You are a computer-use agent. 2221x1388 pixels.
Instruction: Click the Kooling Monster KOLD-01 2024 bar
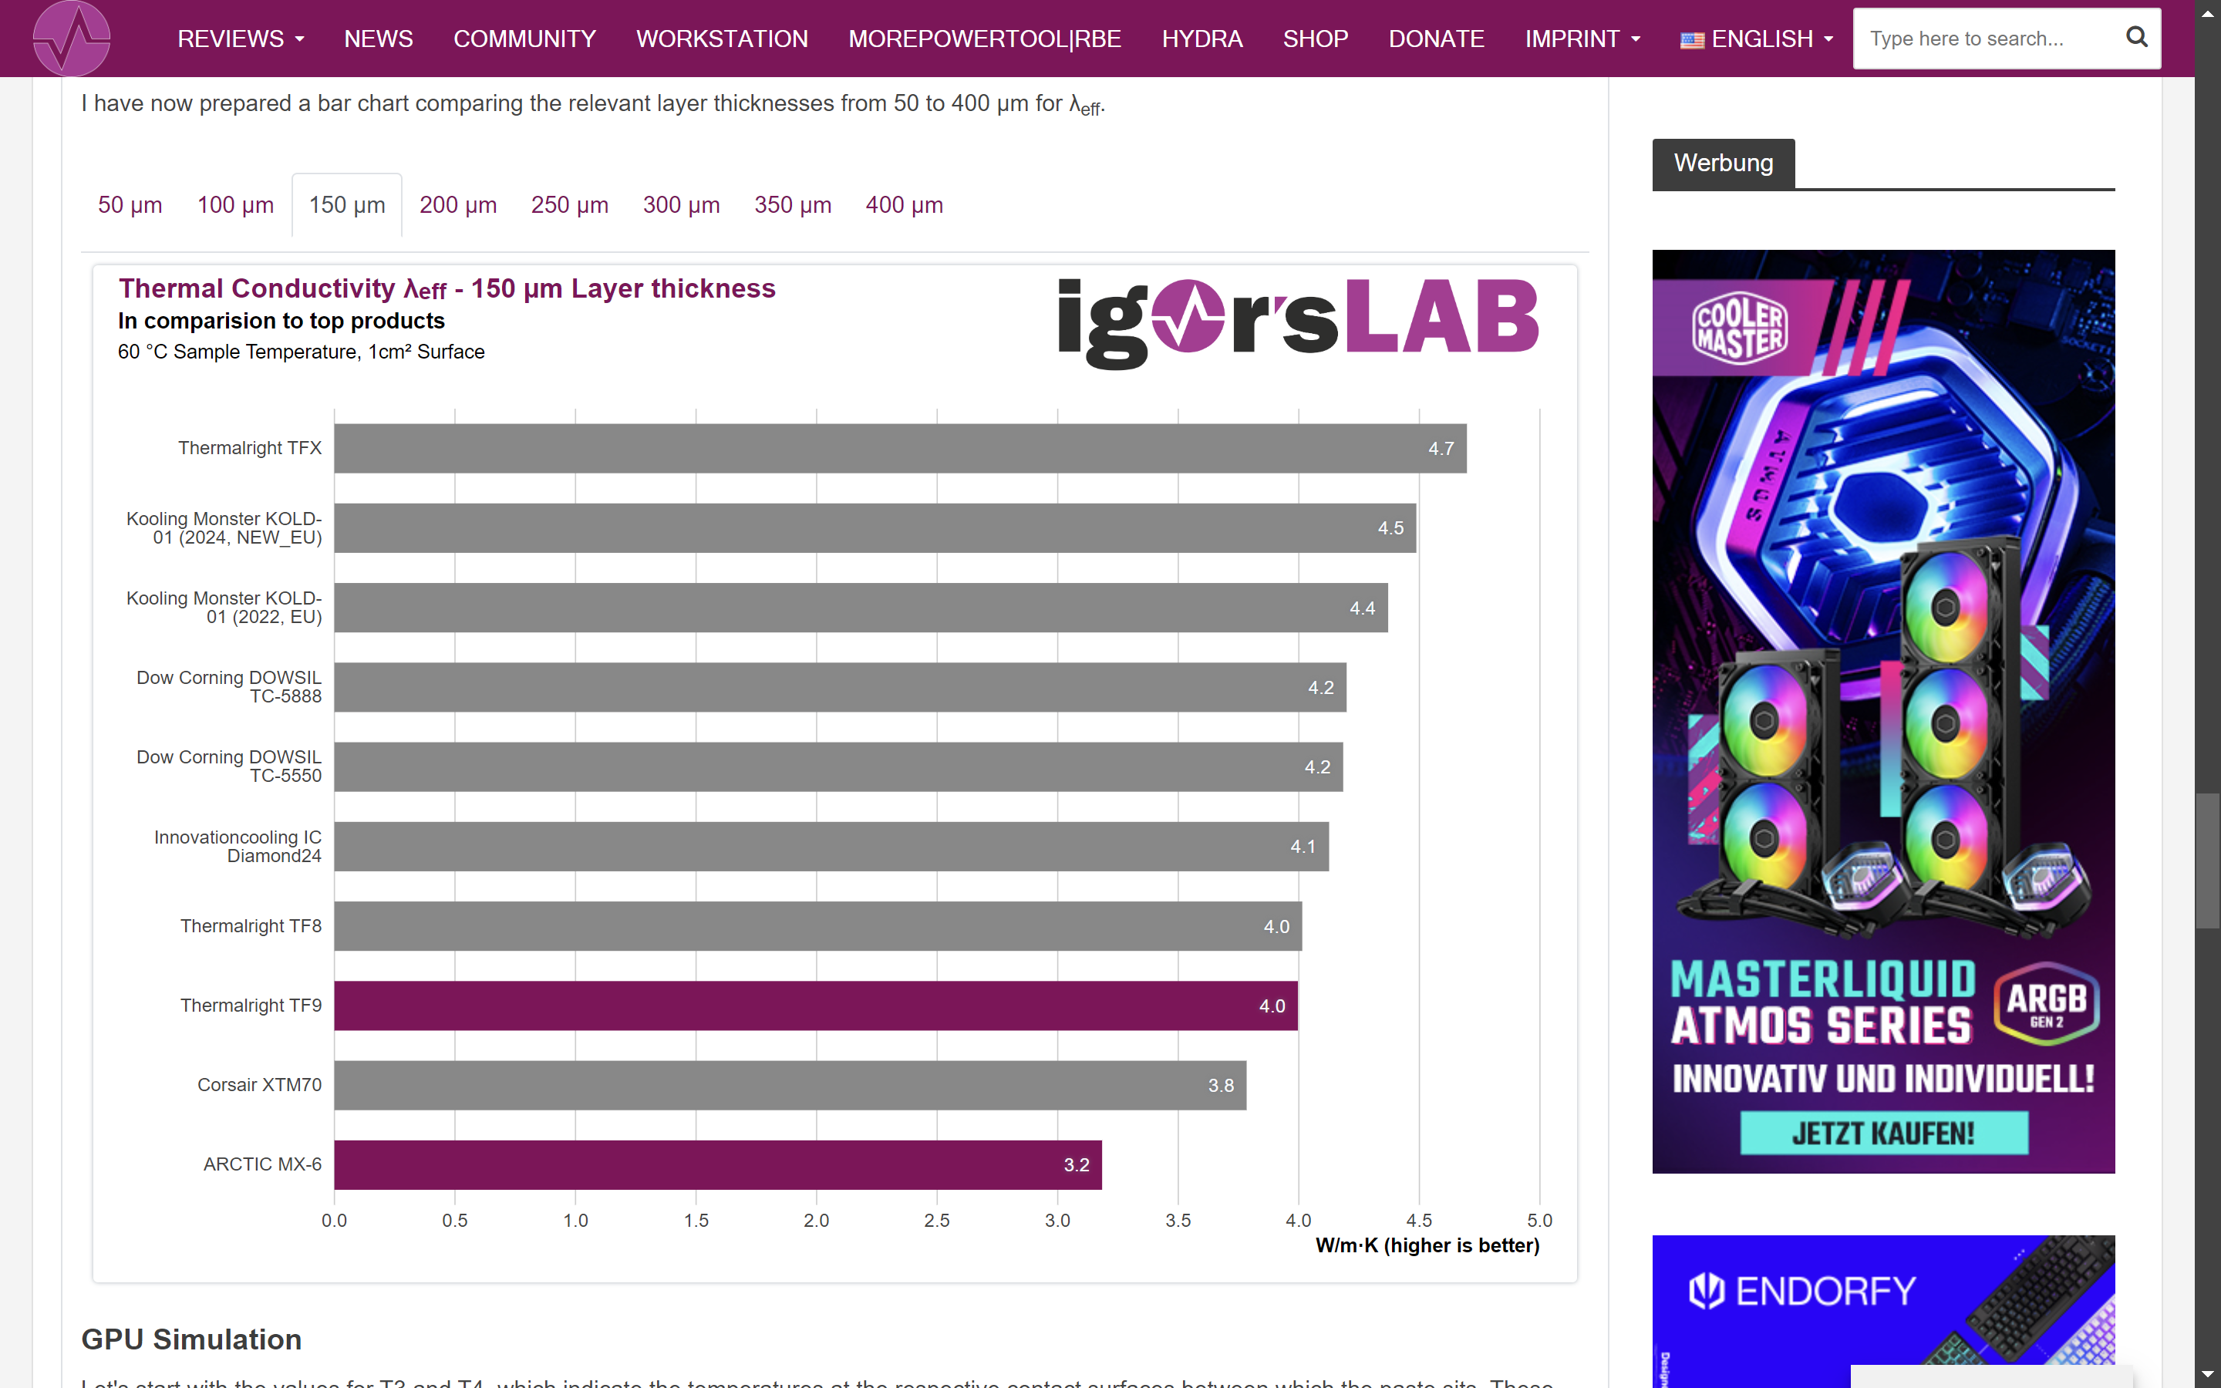[875, 528]
